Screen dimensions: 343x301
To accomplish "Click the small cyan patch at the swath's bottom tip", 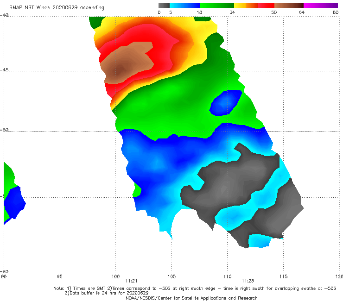I will click(x=260, y=241).
